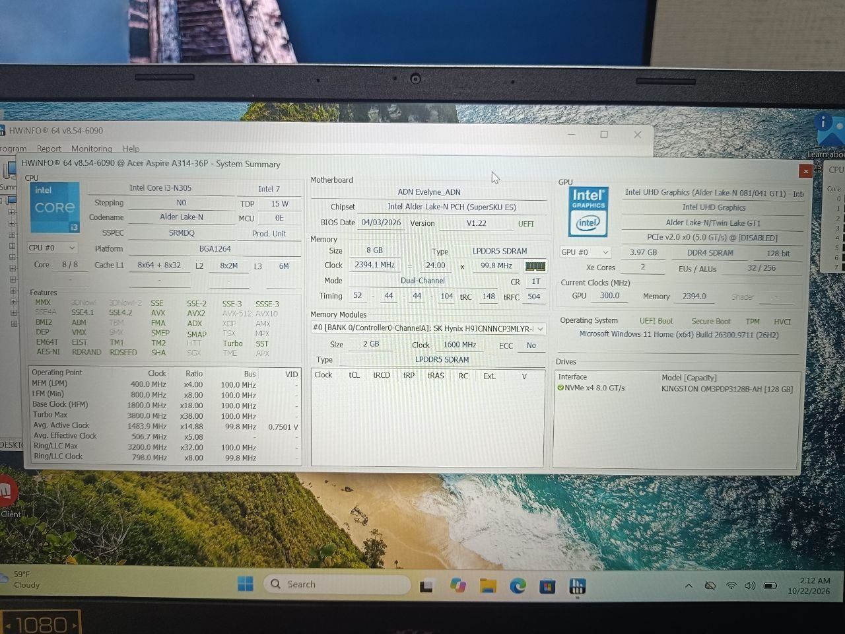The width and height of the screenshot is (845, 634).
Task: Launch Copilot from the taskbar
Action: tap(457, 586)
